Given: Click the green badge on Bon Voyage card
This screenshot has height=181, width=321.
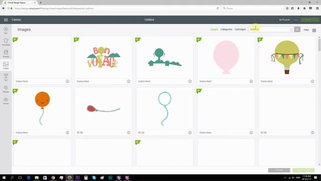Looking at the screenshot, I should (x=76, y=39).
